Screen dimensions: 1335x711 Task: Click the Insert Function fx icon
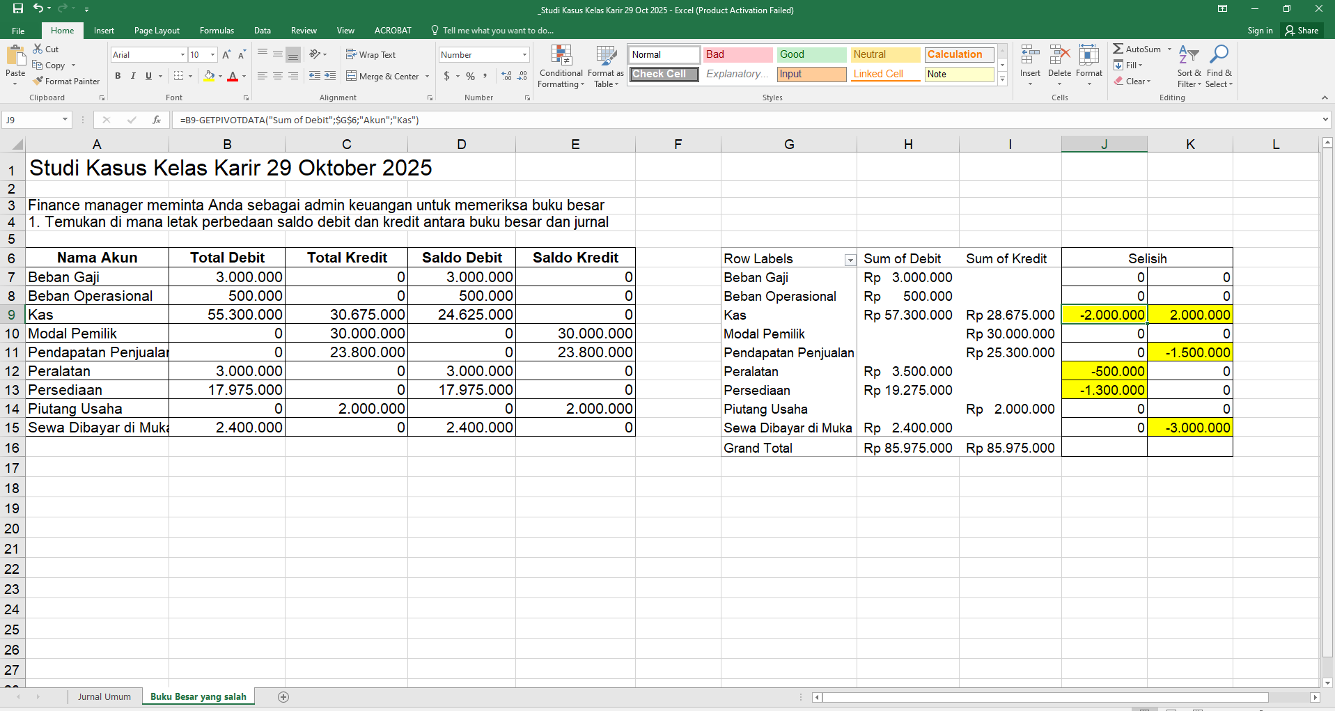tap(157, 120)
